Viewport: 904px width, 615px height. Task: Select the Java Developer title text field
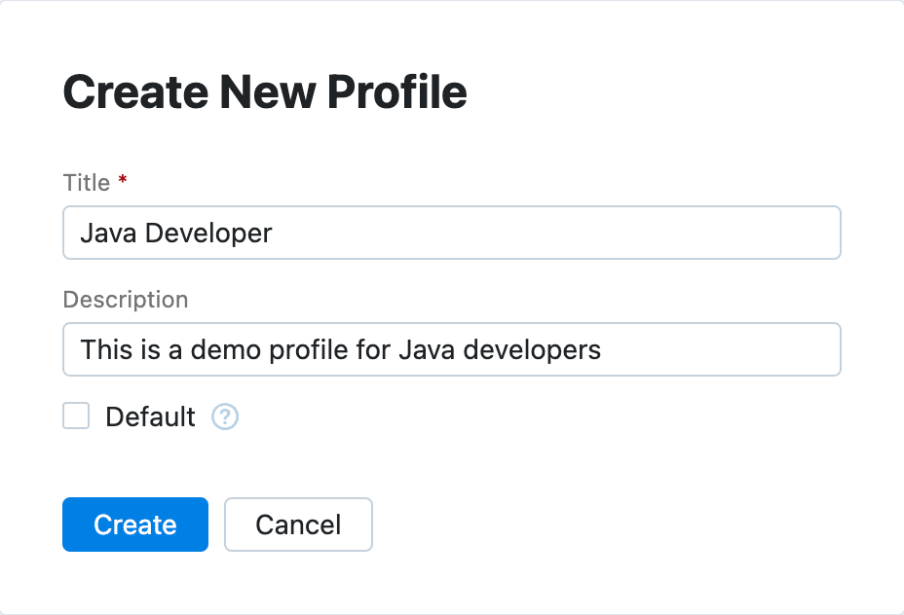[x=451, y=233]
